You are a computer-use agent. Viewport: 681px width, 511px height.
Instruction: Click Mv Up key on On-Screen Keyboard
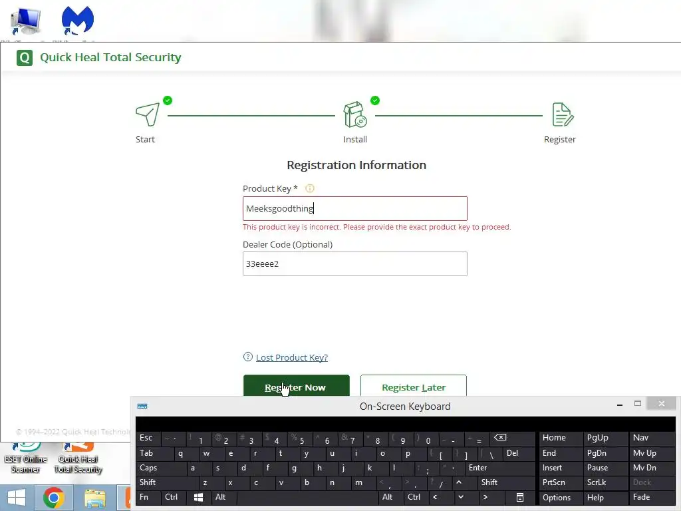tap(652, 453)
